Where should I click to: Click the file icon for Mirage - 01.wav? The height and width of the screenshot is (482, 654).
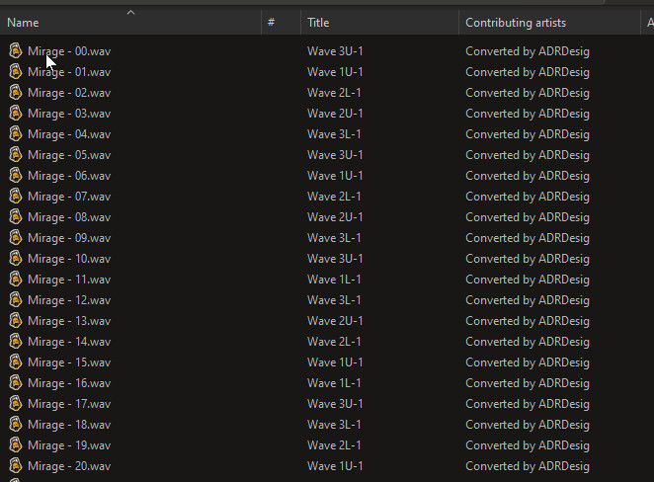click(16, 72)
